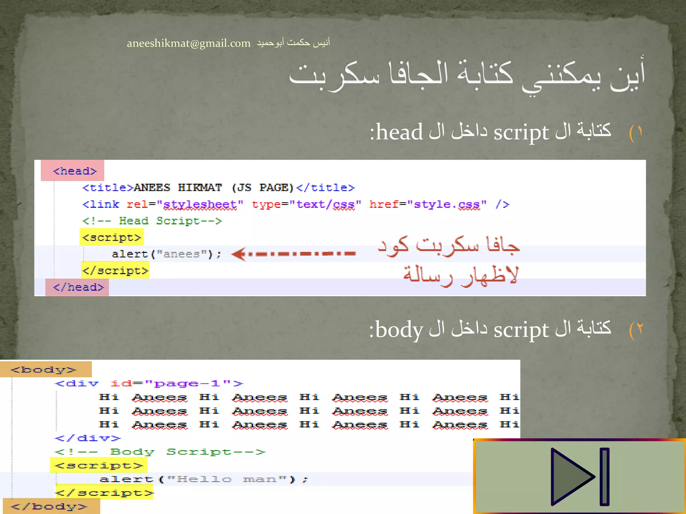This screenshot has height=514, width=686.
Task: Click the heading about script inside head
Action: [491, 132]
